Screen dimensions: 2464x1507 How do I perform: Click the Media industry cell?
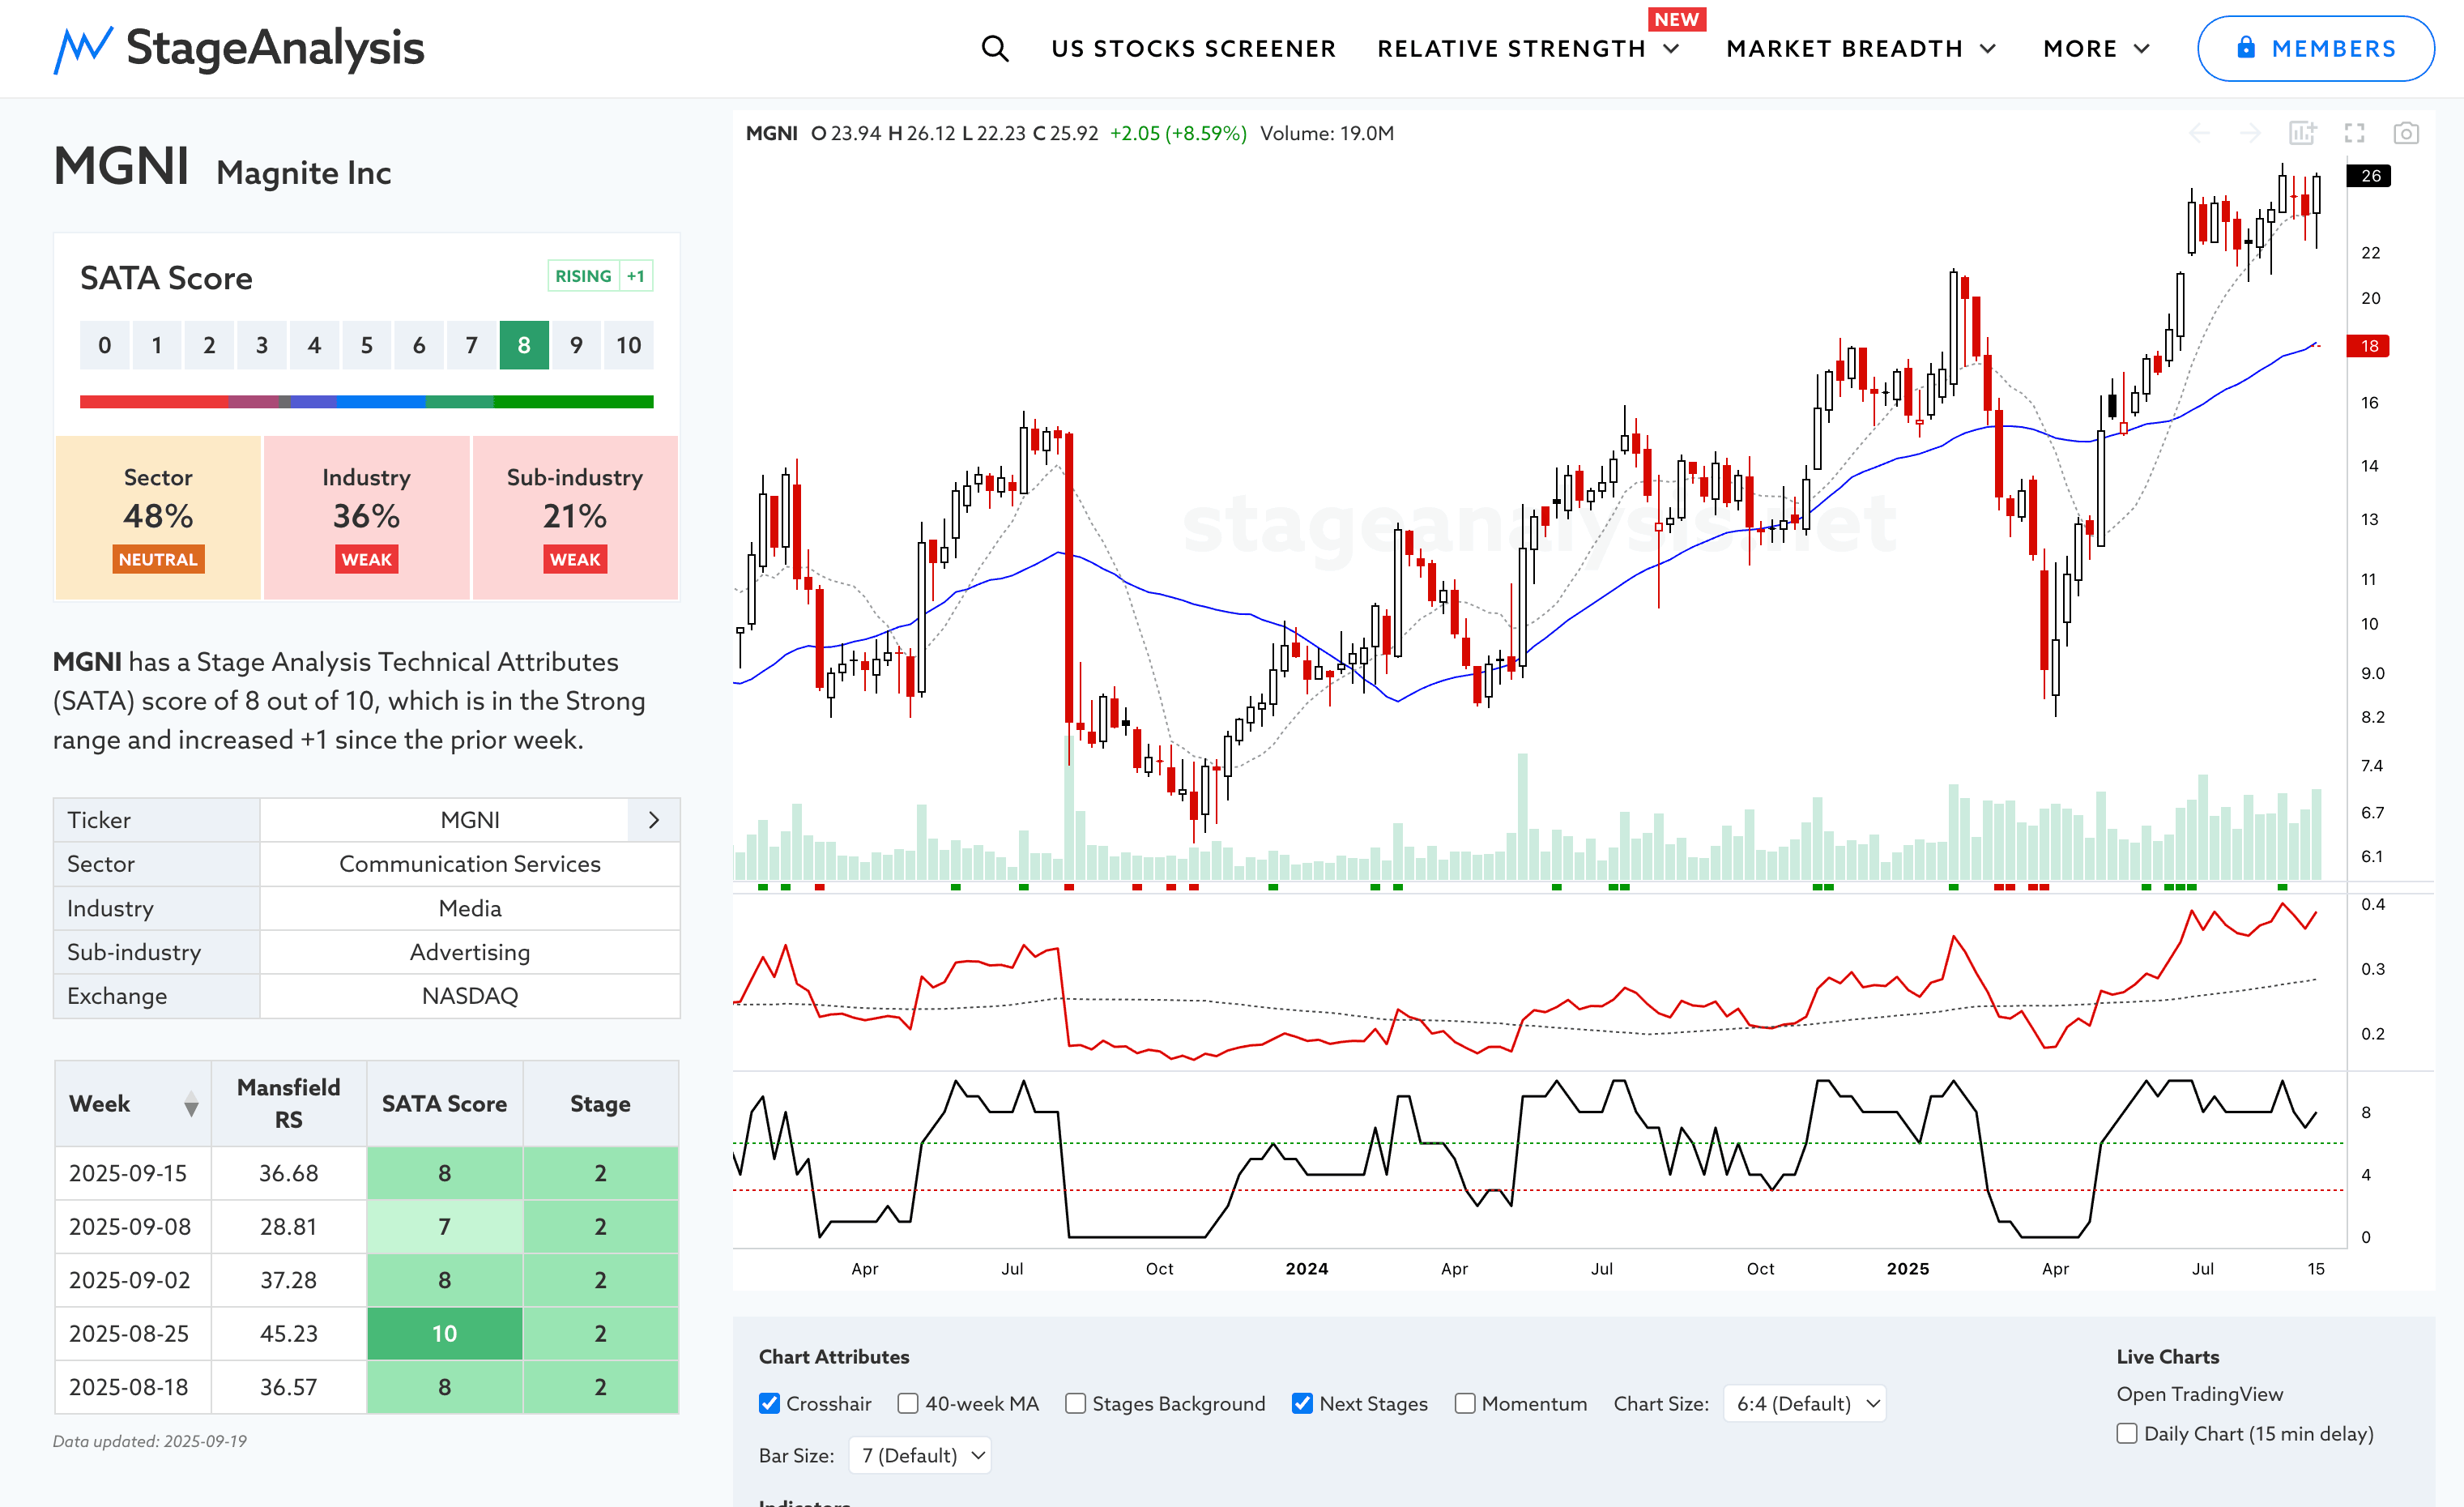coord(470,908)
